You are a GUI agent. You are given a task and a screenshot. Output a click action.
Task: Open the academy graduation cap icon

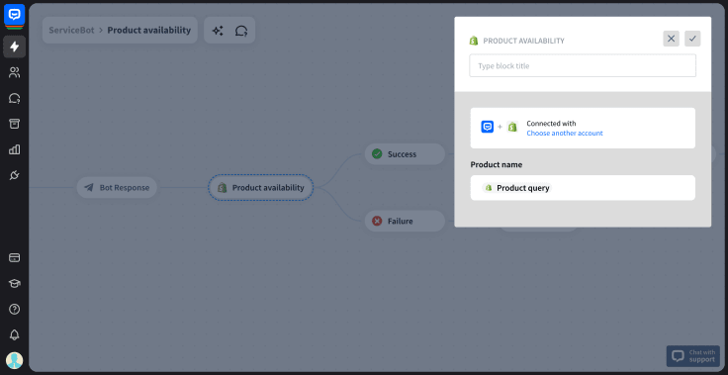pos(15,283)
